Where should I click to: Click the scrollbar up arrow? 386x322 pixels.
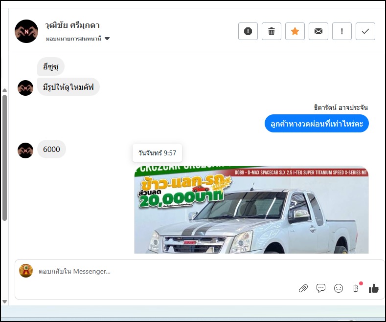pos(5,90)
